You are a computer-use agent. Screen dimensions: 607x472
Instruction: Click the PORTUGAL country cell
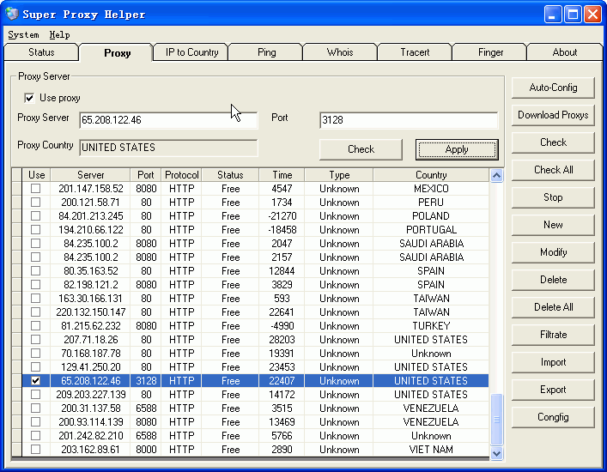(431, 230)
